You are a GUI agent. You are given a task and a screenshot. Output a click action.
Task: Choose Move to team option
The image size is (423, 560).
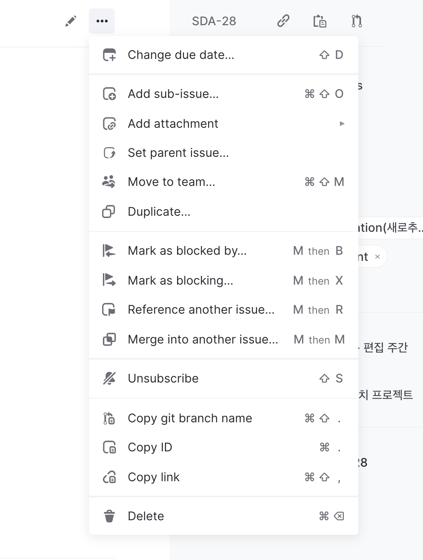[x=171, y=182]
